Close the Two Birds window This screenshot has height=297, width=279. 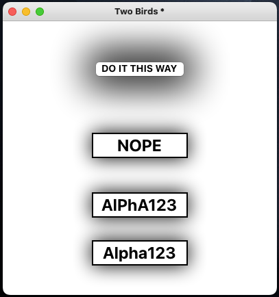click(12, 12)
